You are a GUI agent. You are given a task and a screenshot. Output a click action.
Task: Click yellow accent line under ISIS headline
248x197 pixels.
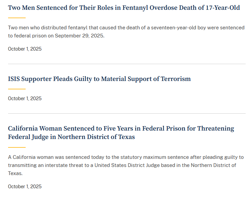(17, 89)
